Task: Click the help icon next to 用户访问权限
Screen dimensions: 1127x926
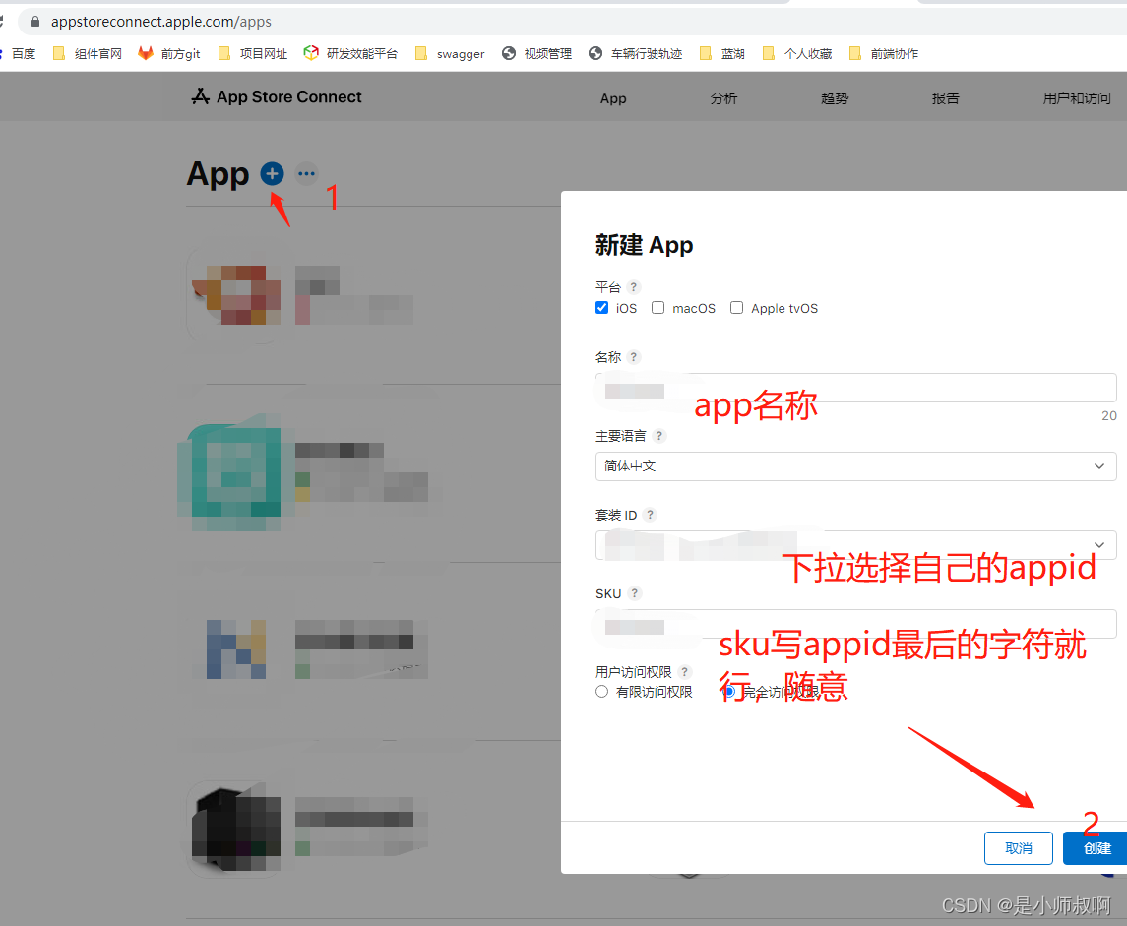Action: click(x=684, y=672)
